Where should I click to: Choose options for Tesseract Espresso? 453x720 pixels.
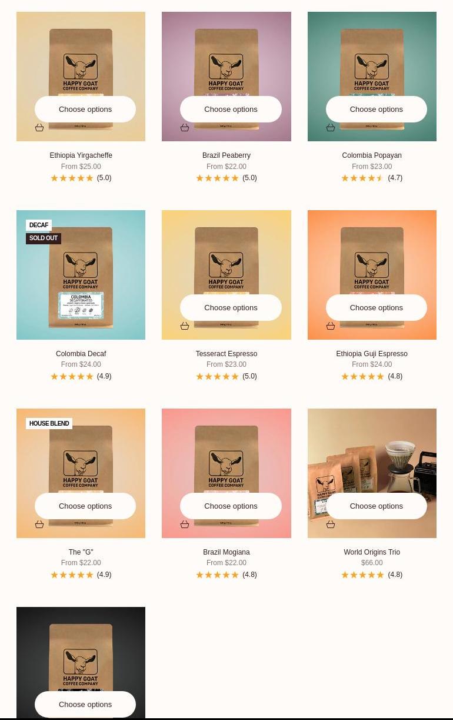(x=231, y=308)
